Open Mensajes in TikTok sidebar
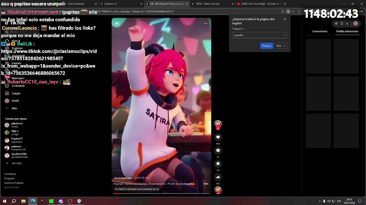The width and height of the screenshot is (366, 205). pyautogui.click(x=18, y=78)
